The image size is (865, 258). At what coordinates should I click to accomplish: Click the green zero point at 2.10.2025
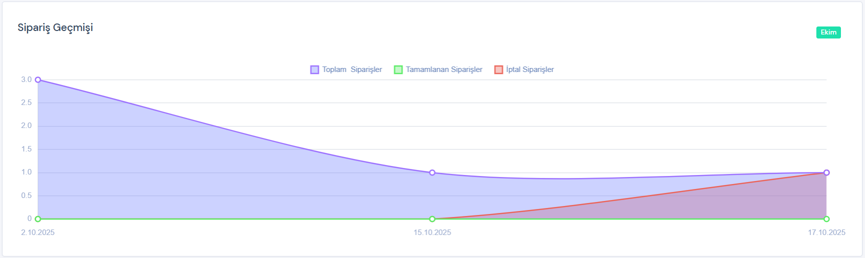coord(38,219)
